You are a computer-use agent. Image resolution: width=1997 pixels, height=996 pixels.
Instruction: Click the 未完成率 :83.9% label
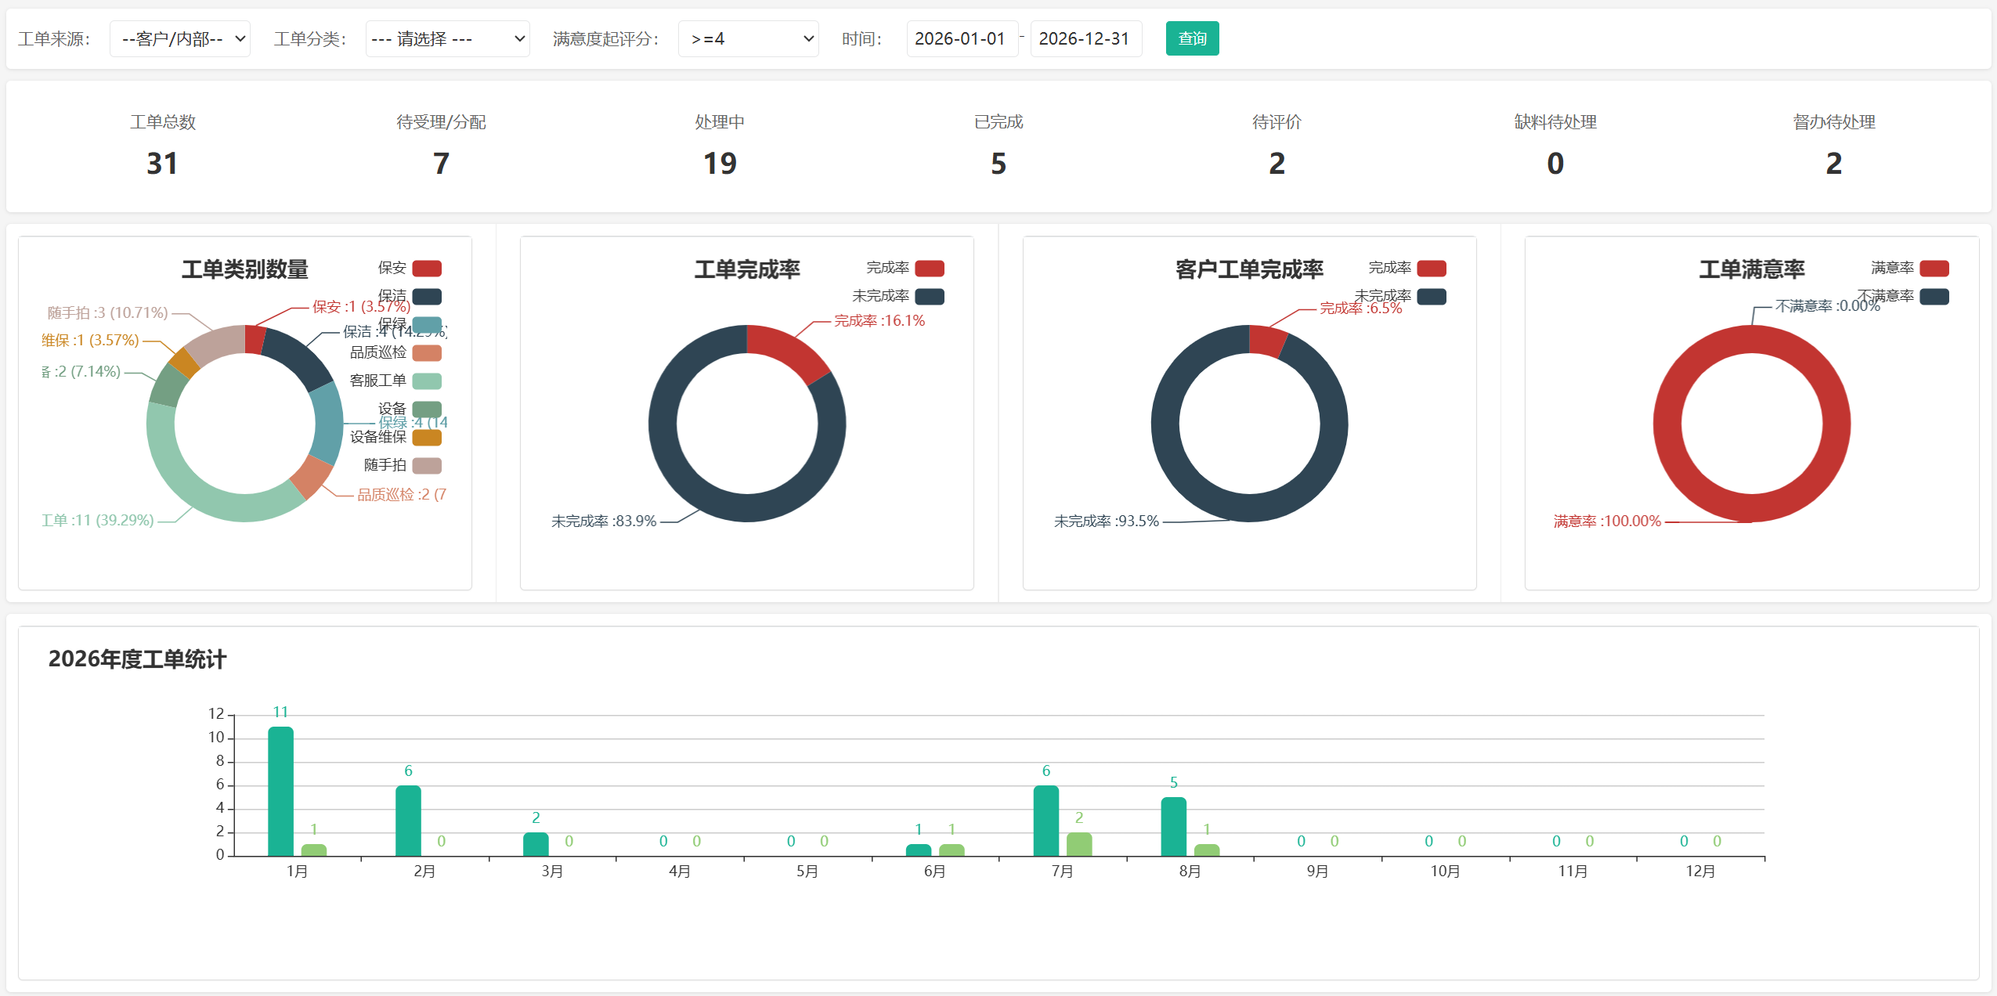pos(604,521)
